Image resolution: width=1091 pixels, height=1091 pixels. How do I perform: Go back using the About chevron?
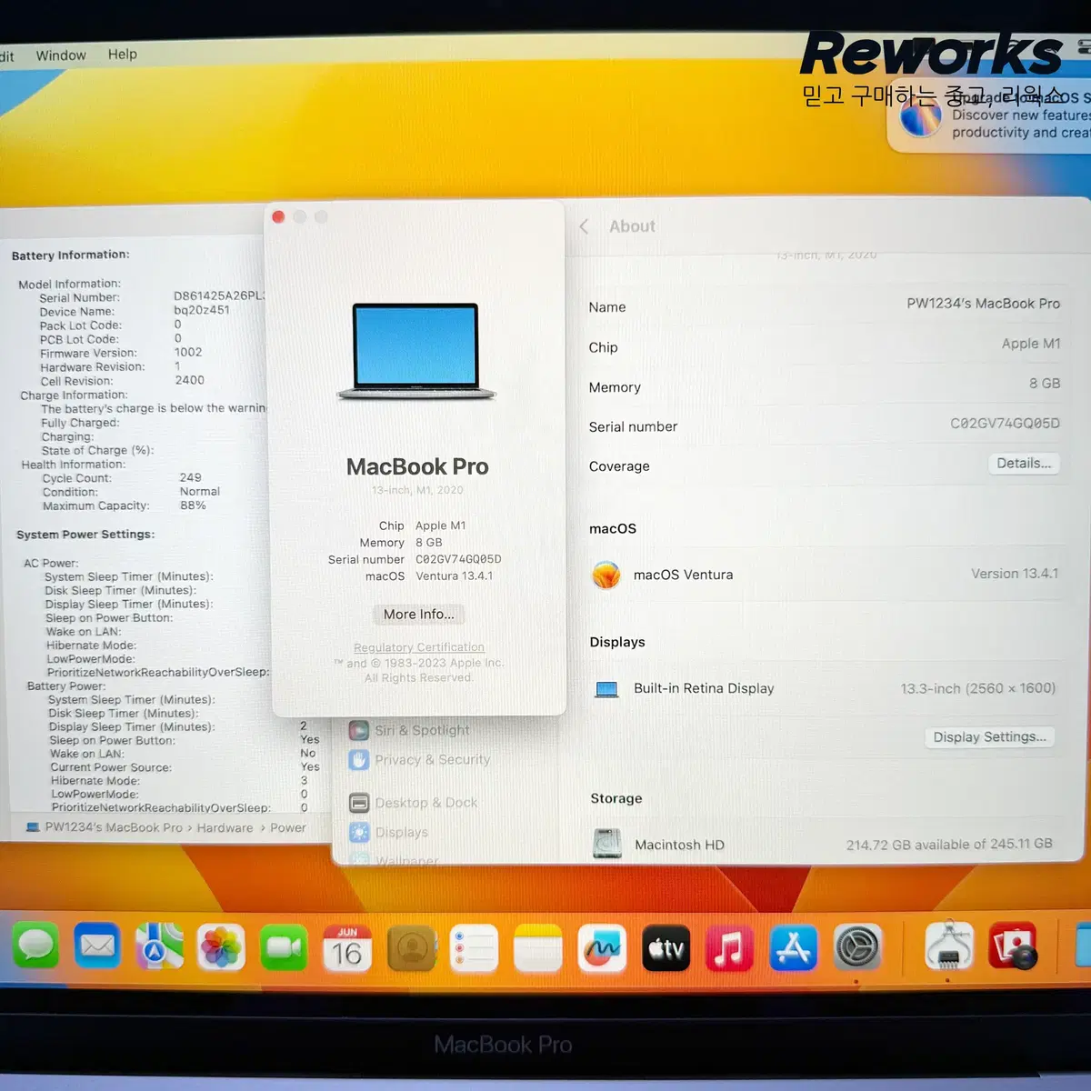pos(584,226)
